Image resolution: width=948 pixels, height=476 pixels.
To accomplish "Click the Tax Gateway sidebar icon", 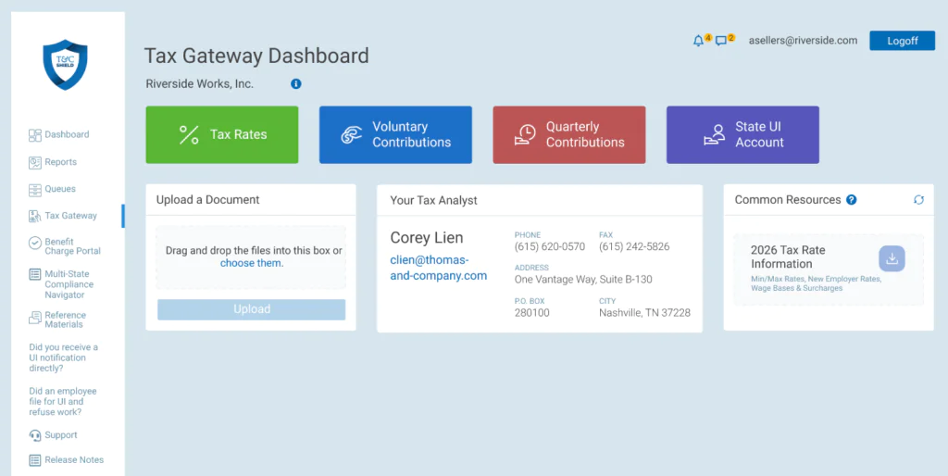I will coord(35,216).
